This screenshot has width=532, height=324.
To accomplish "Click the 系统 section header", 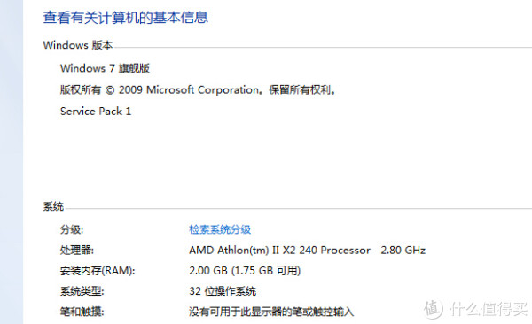I will point(53,206).
